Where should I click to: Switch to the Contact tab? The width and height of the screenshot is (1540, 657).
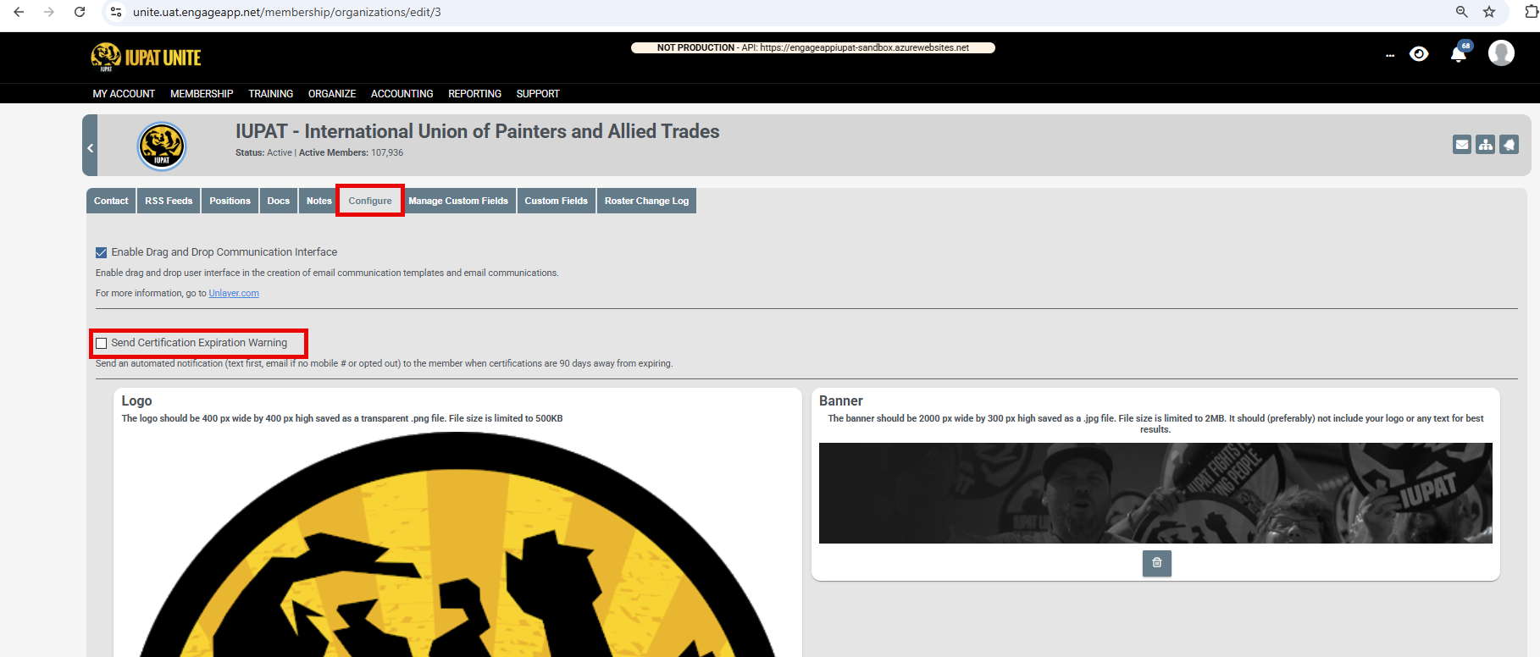coord(111,201)
